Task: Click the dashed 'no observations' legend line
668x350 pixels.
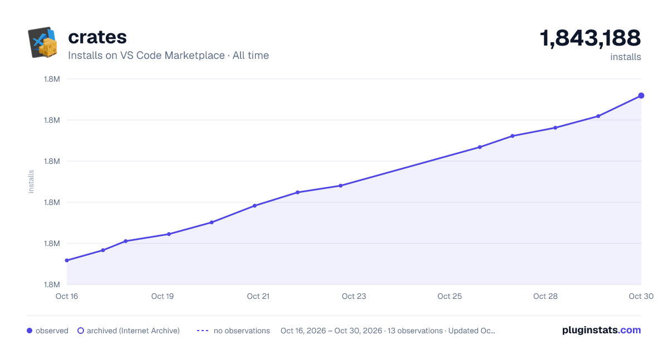Action: tap(203, 331)
